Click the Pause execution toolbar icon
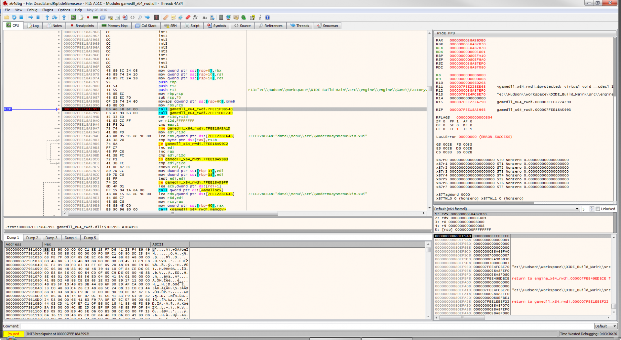 [x=38, y=17]
